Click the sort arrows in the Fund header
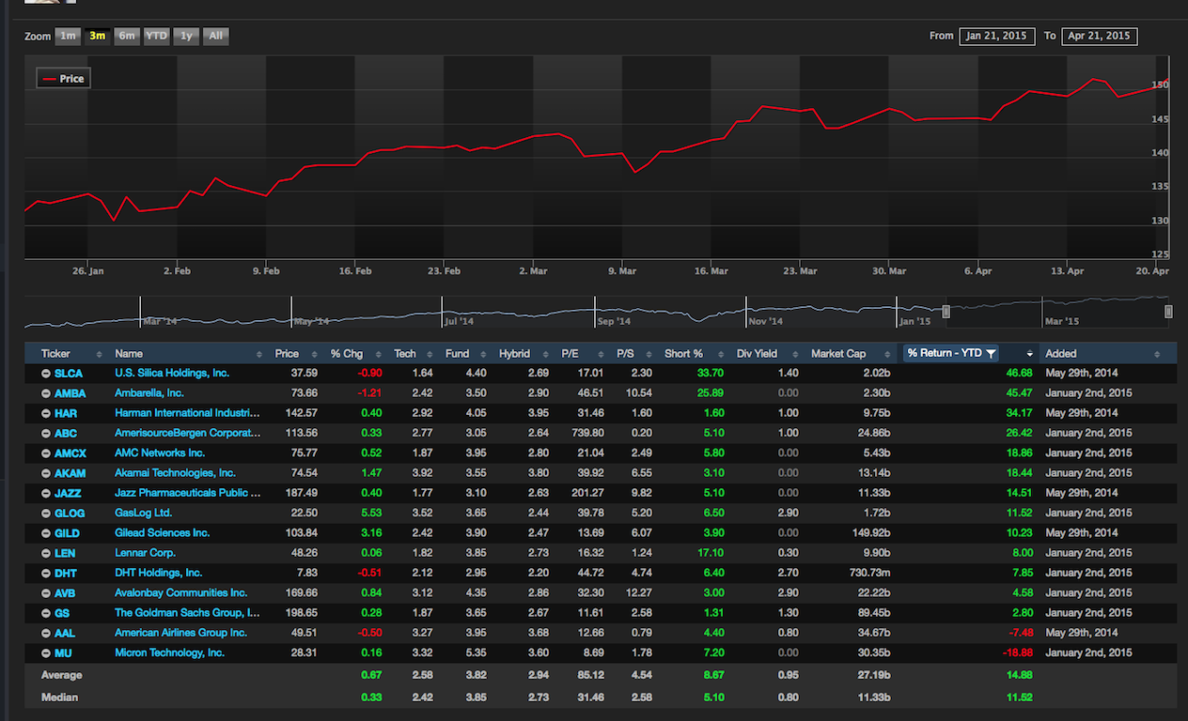The width and height of the screenshot is (1188, 721). pyautogui.click(x=485, y=354)
